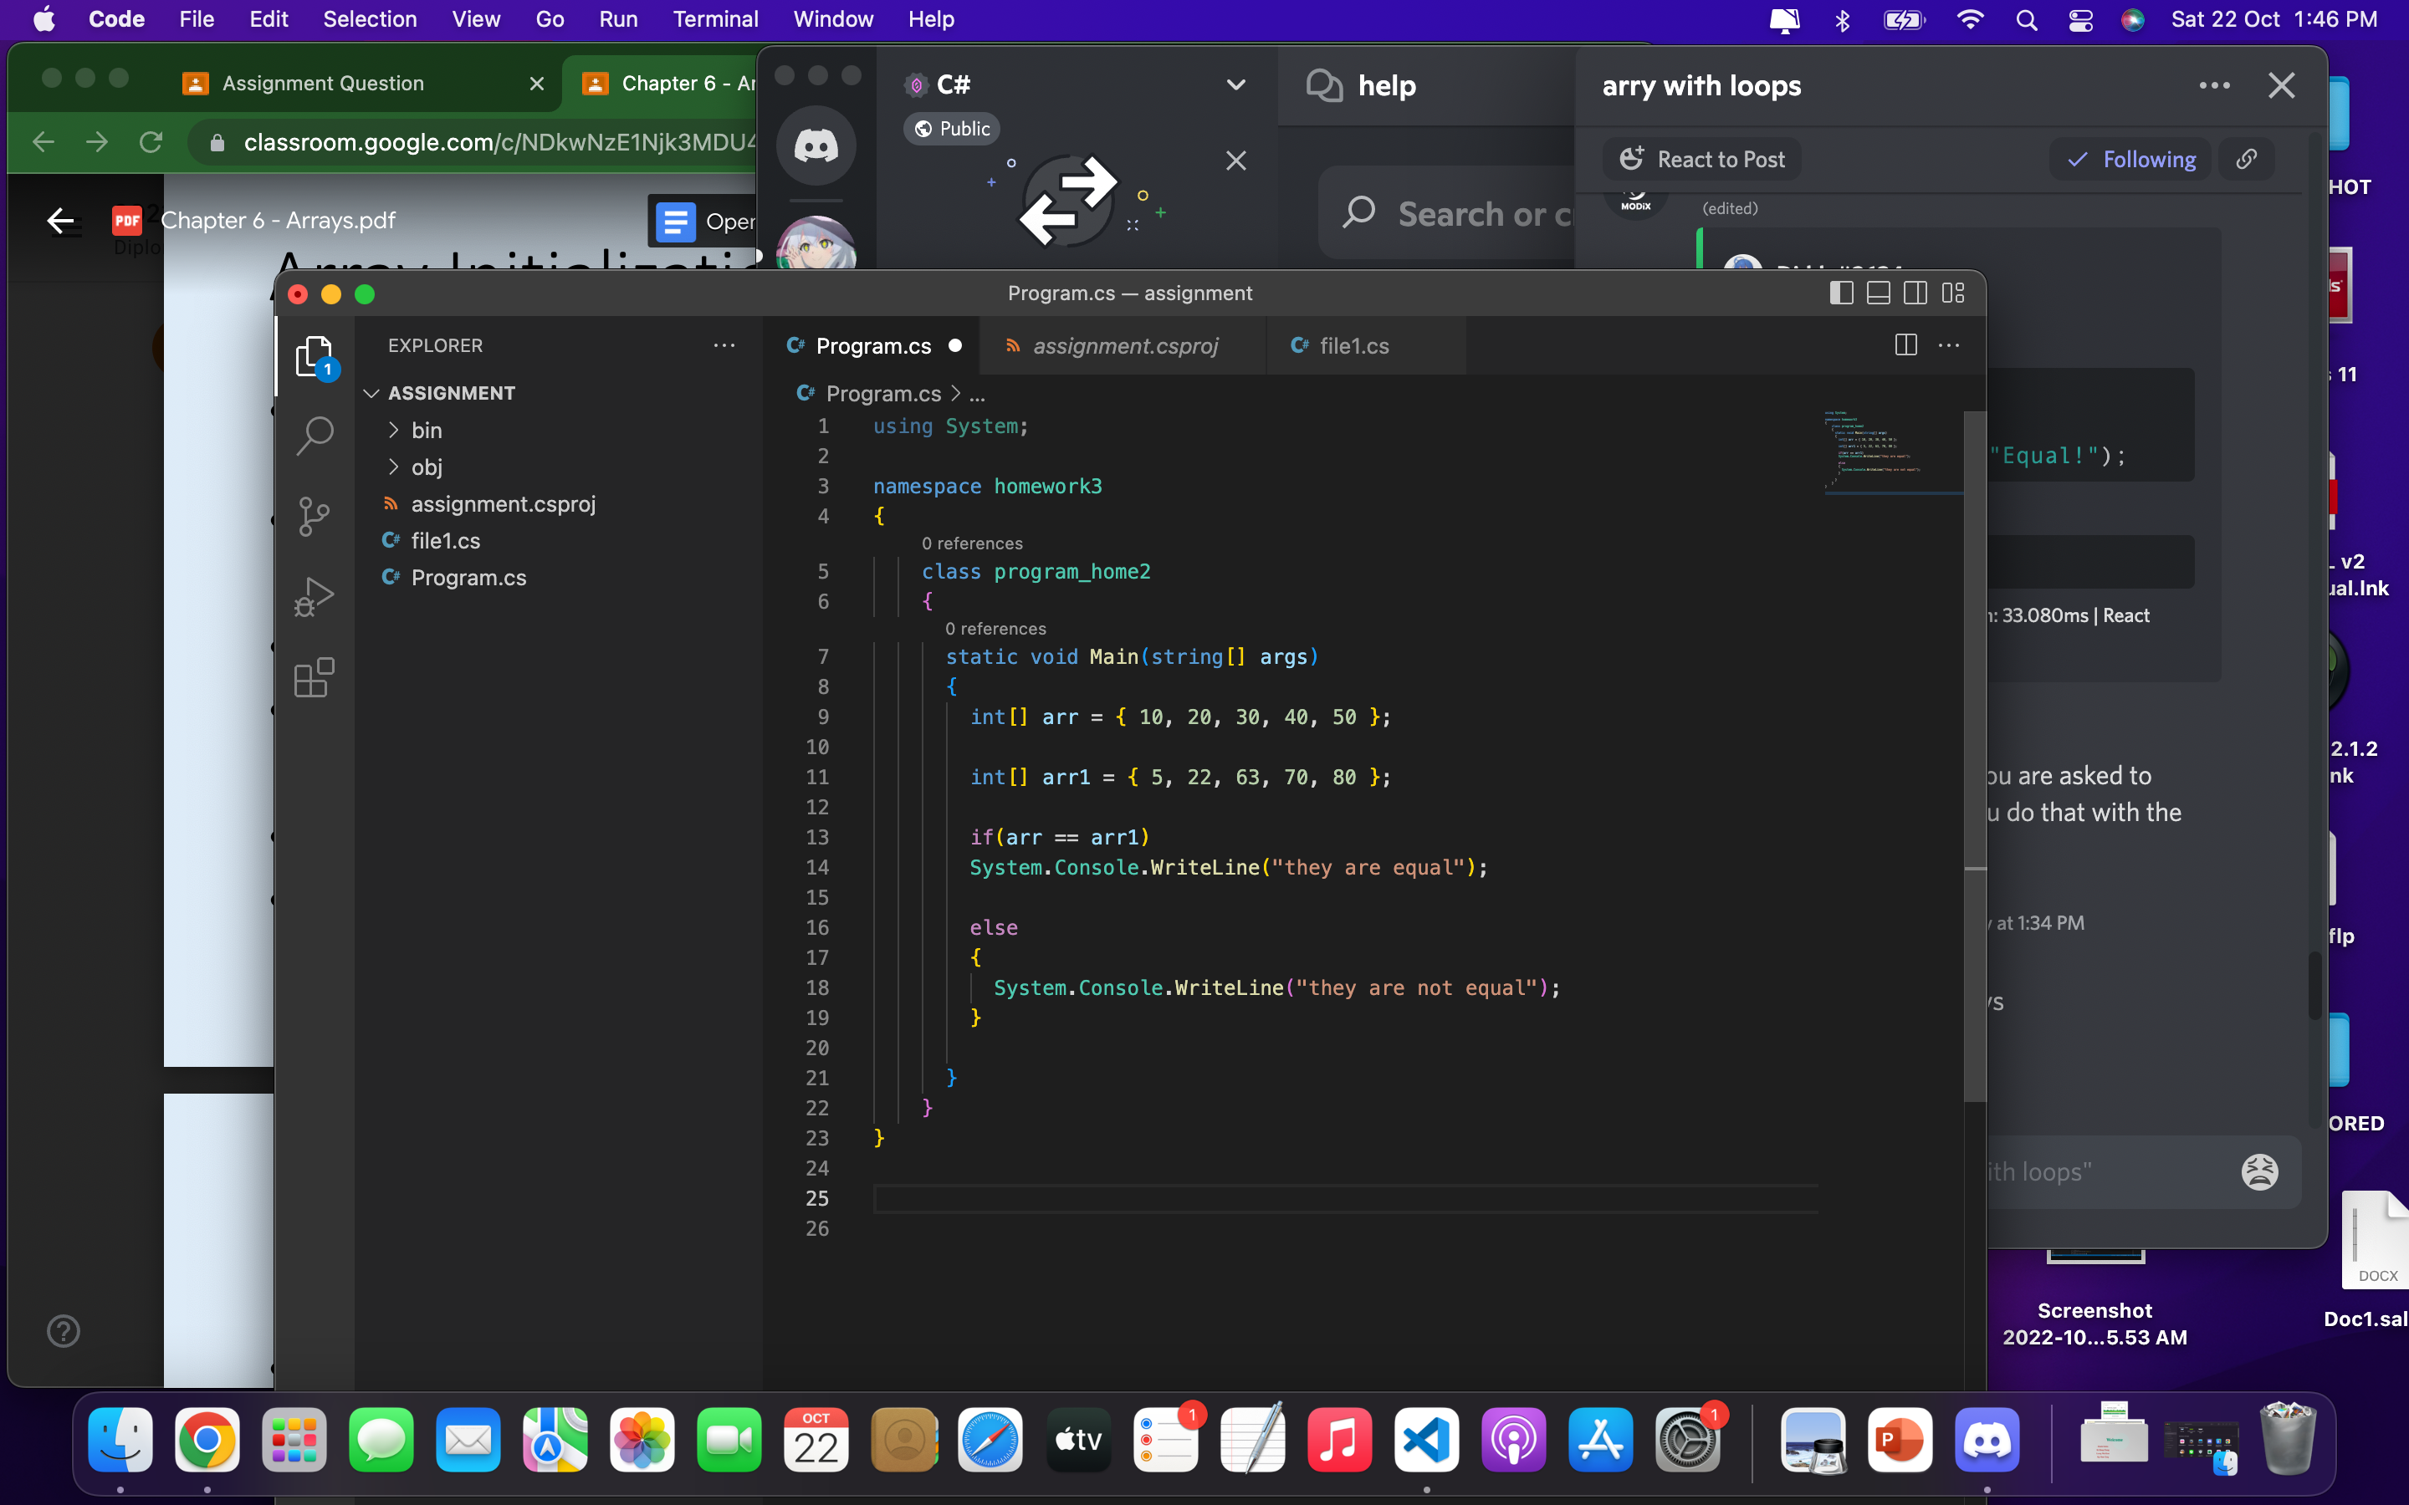2409x1505 pixels.
Task: Open Source Control panel in VS Code
Action: point(314,516)
